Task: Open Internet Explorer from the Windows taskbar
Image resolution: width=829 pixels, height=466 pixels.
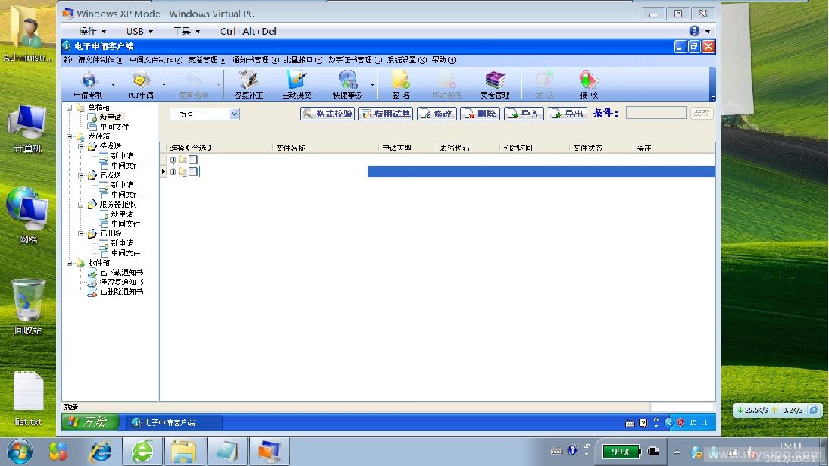Action: (x=100, y=452)
